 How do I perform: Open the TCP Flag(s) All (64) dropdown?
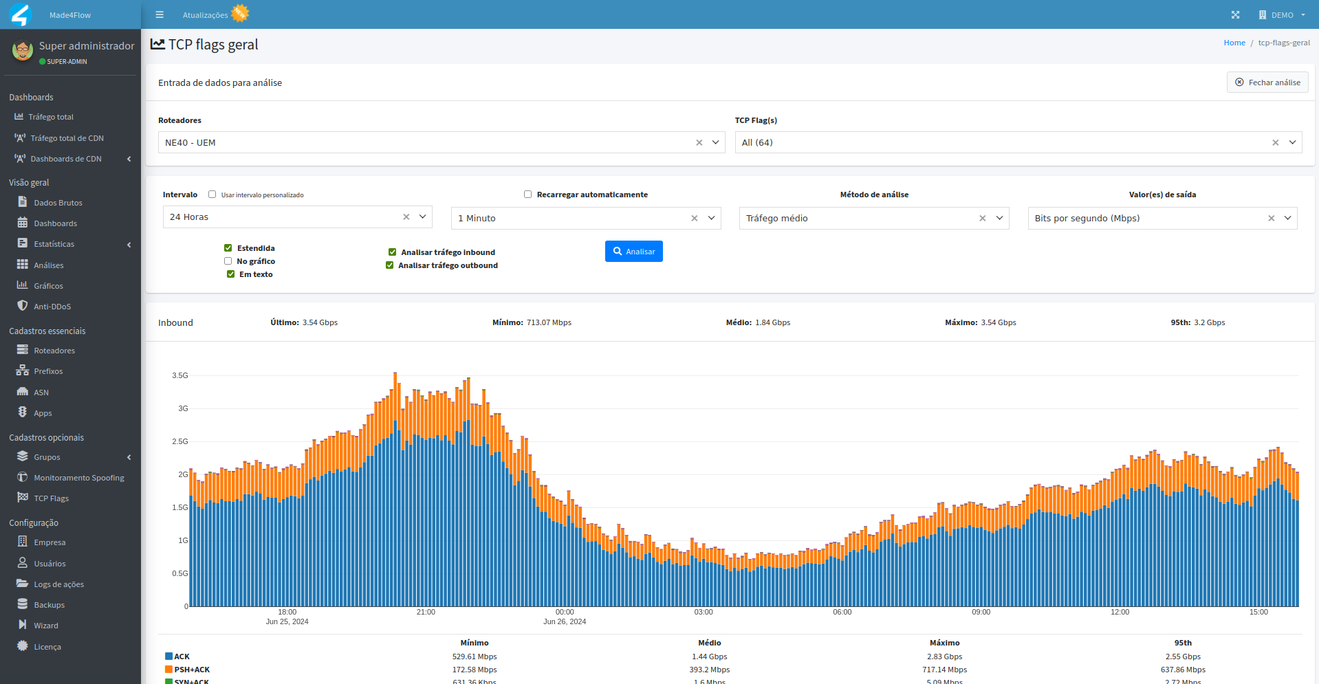[x=1018, y=142]
